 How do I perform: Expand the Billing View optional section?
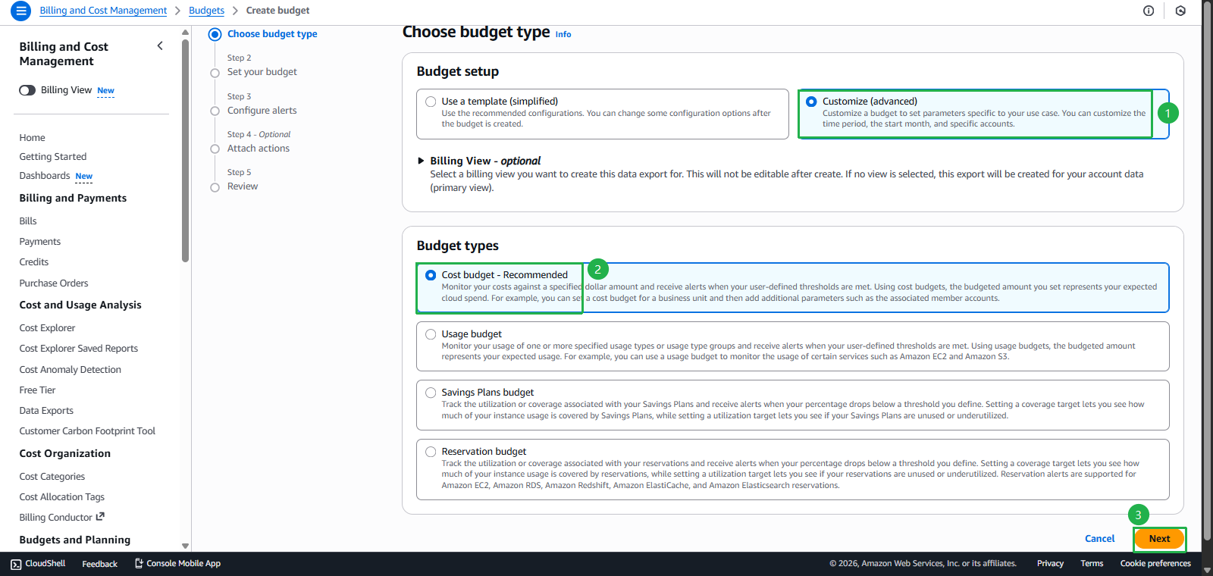pyautogui.click(x=421, y=161)
